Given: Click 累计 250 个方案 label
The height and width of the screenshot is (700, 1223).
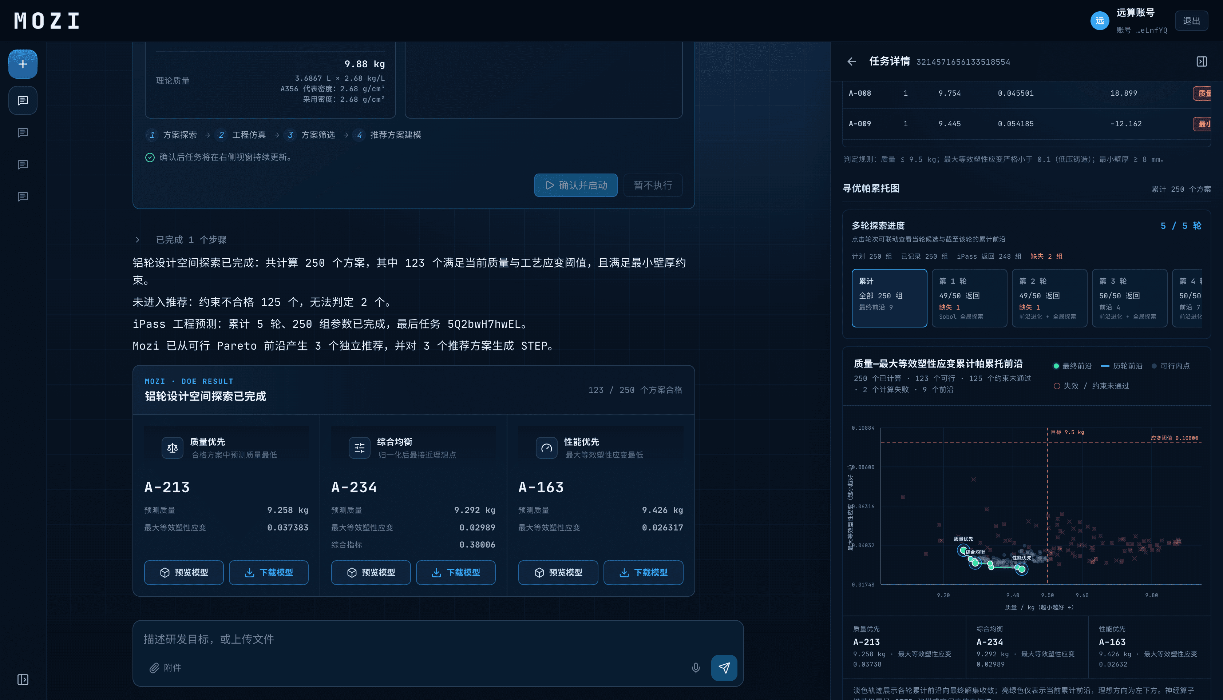Looking at the screenshot, I should (1181, 189).
